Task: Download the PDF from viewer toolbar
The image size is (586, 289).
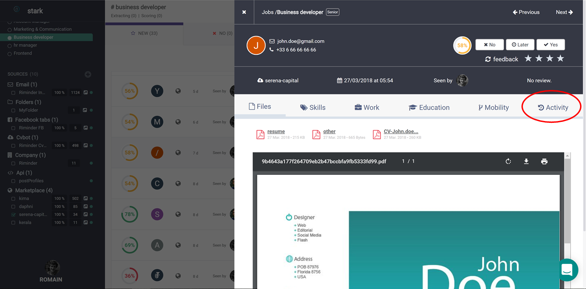Action: pos(526,162)
